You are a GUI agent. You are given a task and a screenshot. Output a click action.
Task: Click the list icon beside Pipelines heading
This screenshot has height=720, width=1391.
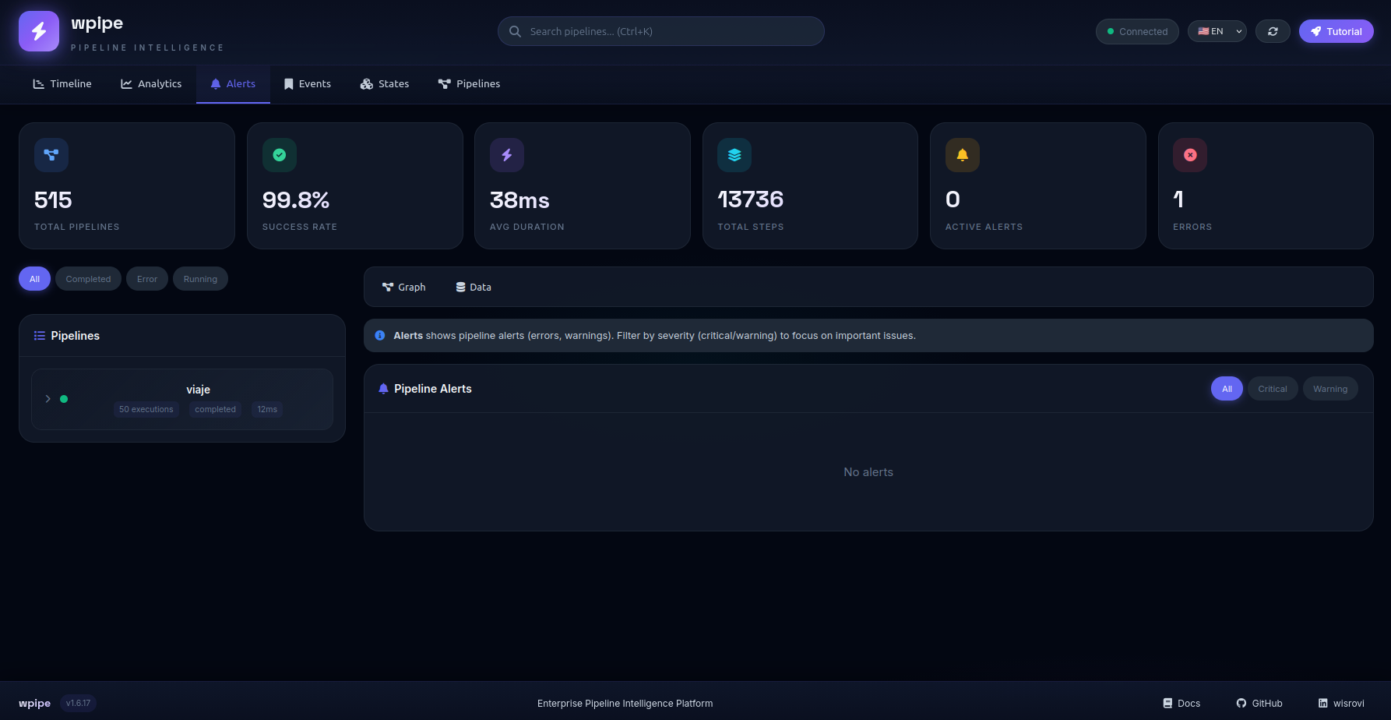pos(40,336)
